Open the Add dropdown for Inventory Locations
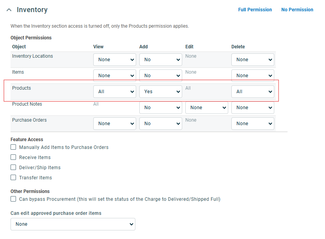Screen dimensions: 325x239 point(160,59)
